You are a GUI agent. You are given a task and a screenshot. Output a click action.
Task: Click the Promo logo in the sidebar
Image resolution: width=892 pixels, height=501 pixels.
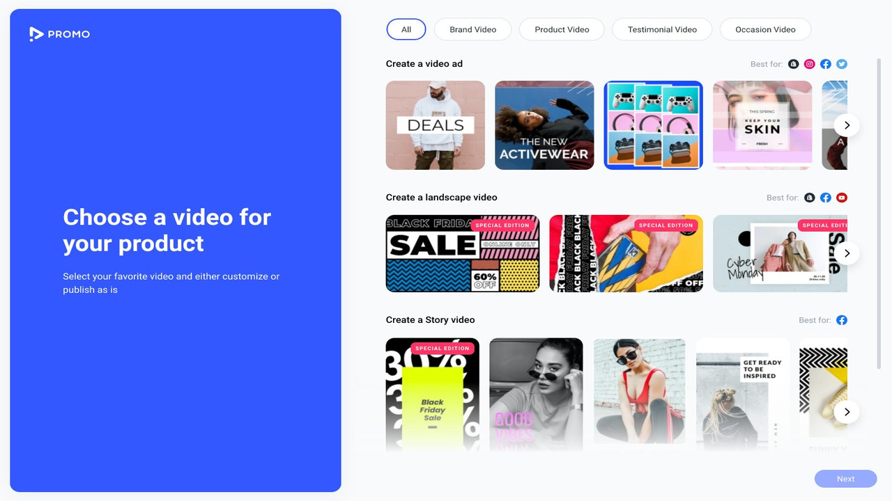(59, 33)
